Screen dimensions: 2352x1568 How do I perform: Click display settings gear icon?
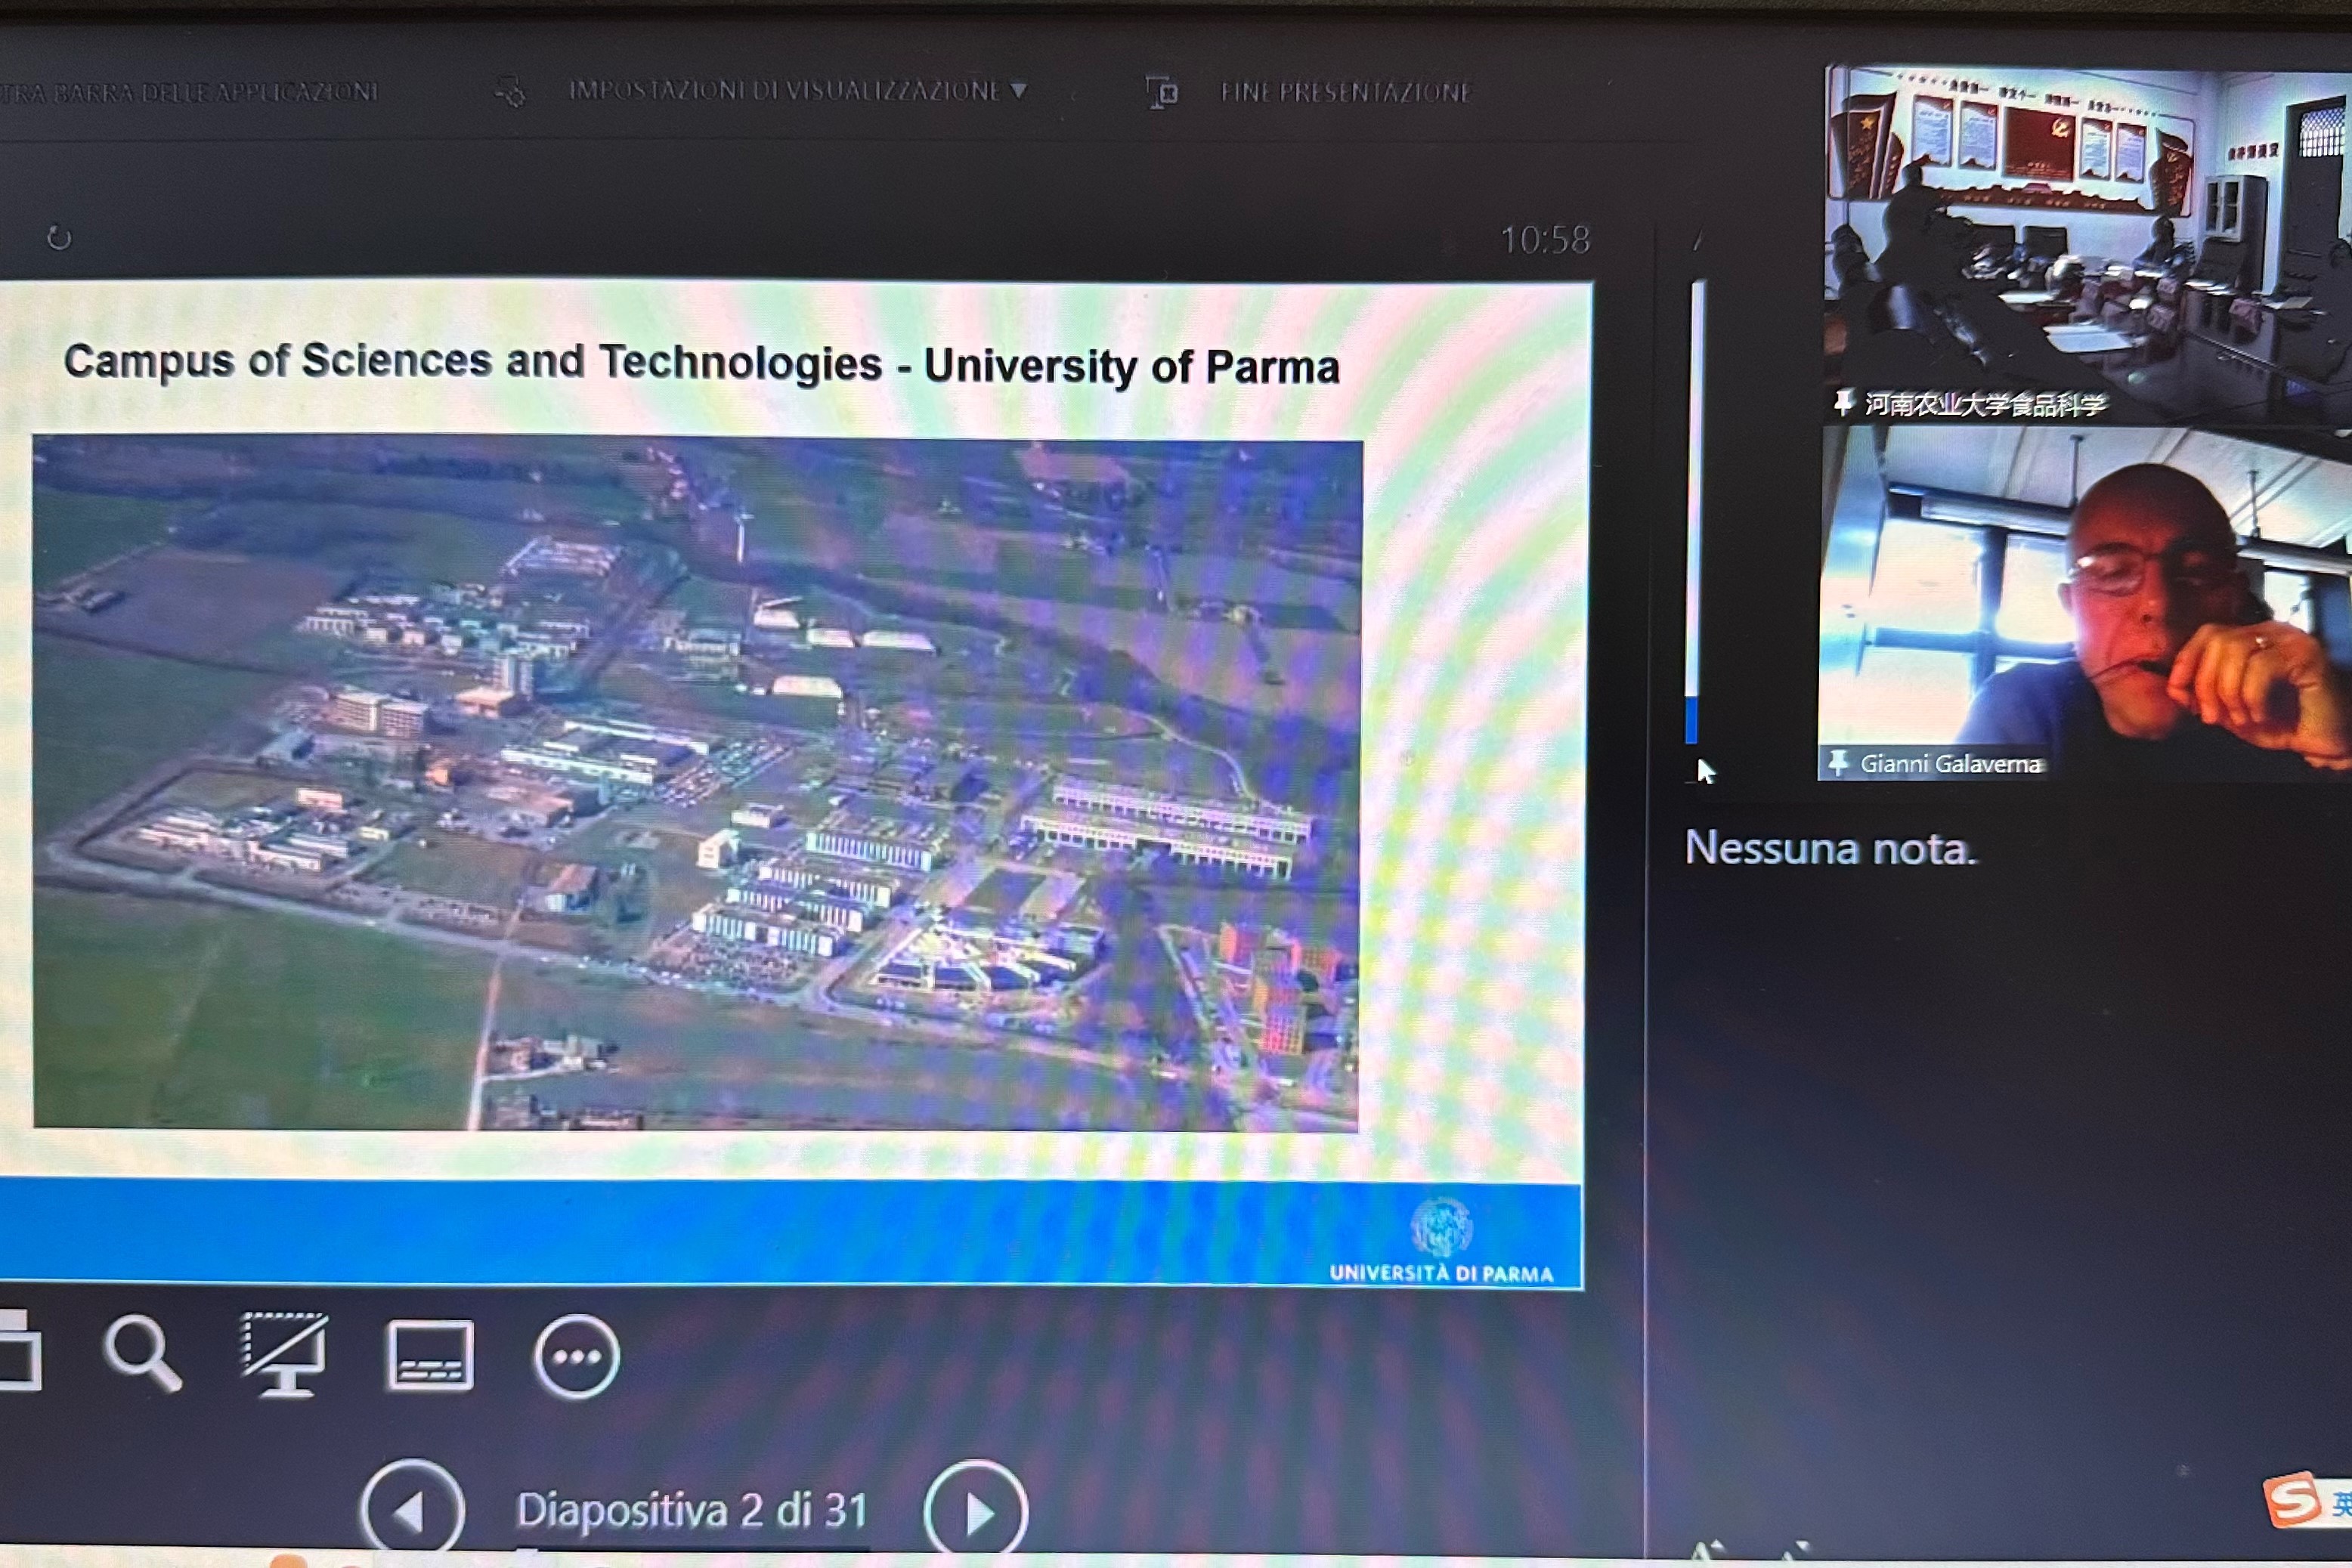point(510,92)
